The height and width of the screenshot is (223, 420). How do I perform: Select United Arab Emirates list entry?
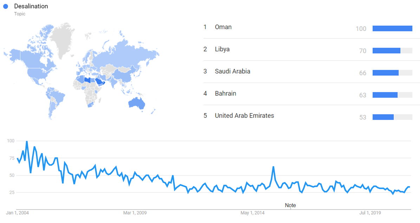244,116
